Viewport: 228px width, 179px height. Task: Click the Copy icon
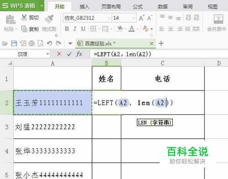(x=24, y=29)
